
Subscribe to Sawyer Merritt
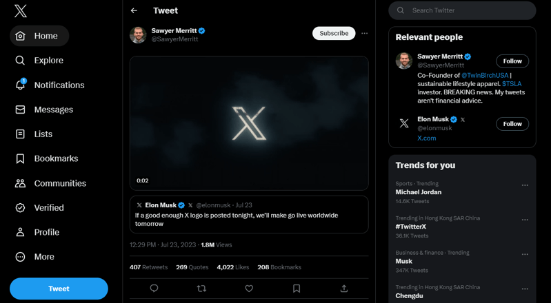334,33
